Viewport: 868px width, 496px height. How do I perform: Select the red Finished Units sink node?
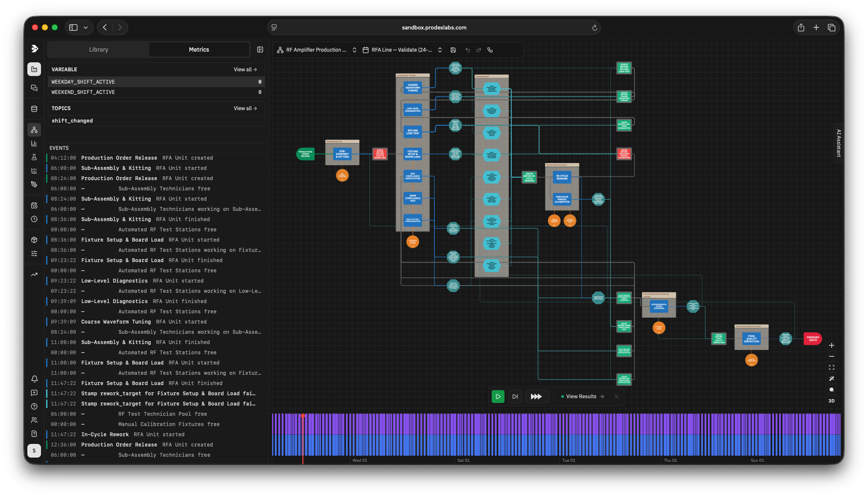click(x=812, y=338)
